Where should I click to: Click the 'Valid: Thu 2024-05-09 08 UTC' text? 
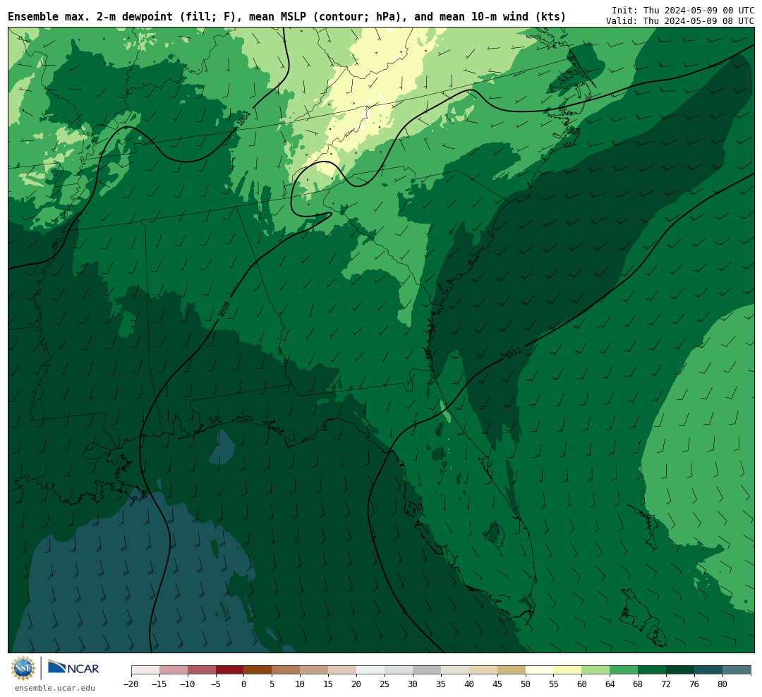tap(680, 21)
